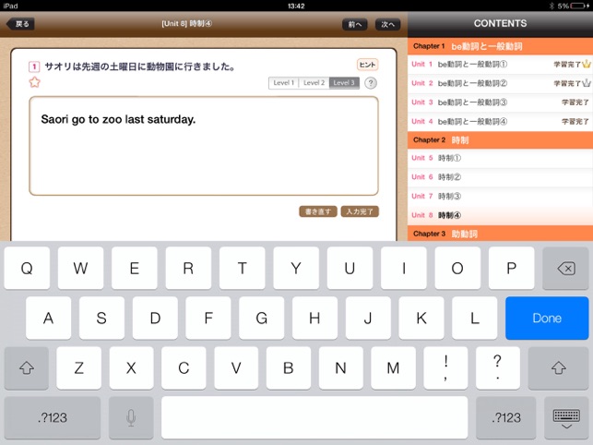Tap the Z key

coord(78,367)
